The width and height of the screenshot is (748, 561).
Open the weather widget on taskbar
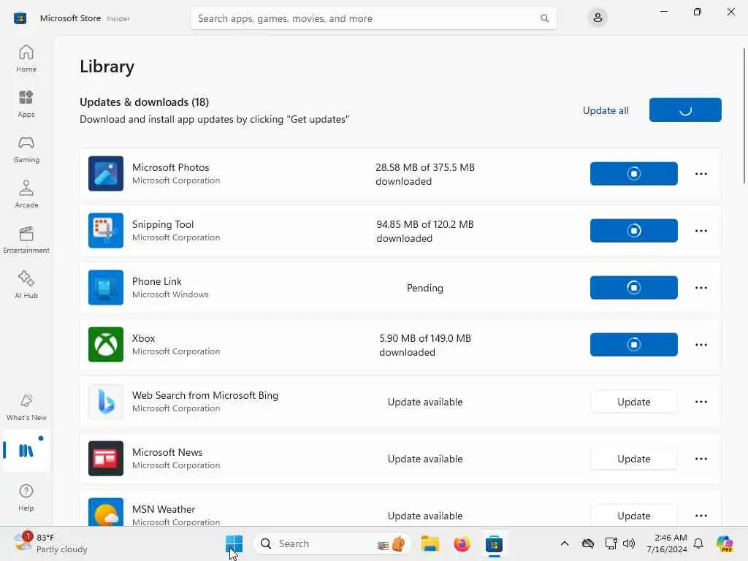[x=50, y=543]
